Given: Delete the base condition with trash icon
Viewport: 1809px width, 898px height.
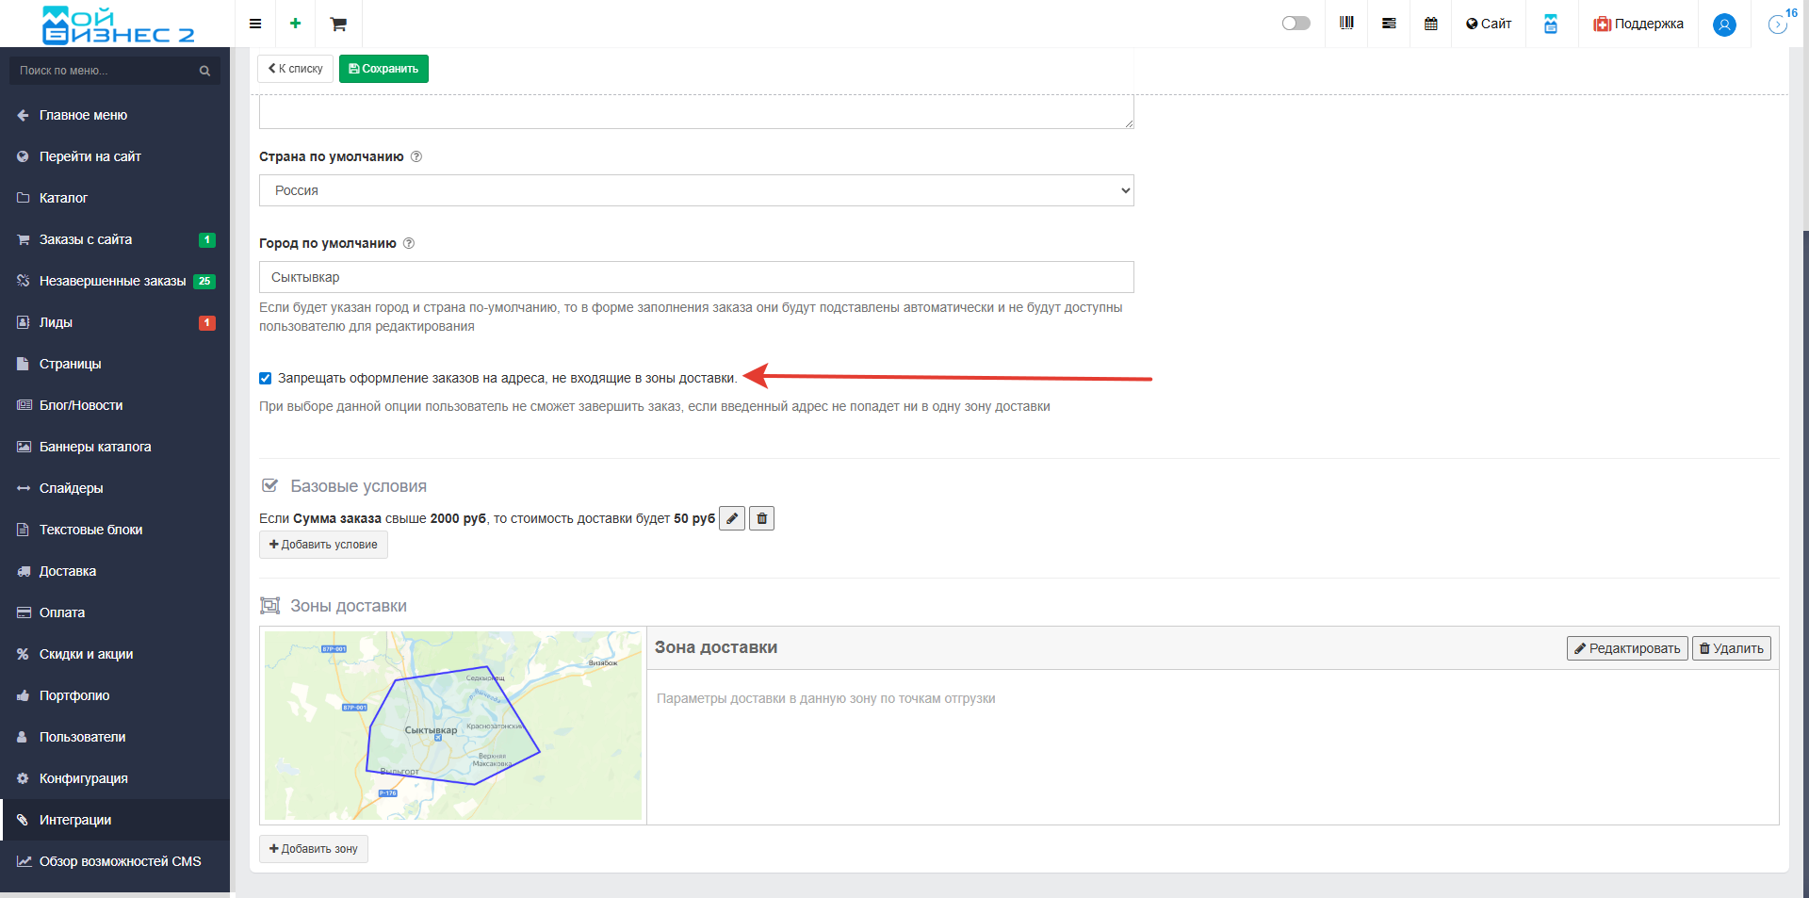Looking at the screenshot, I should click(x=761, y=518).
